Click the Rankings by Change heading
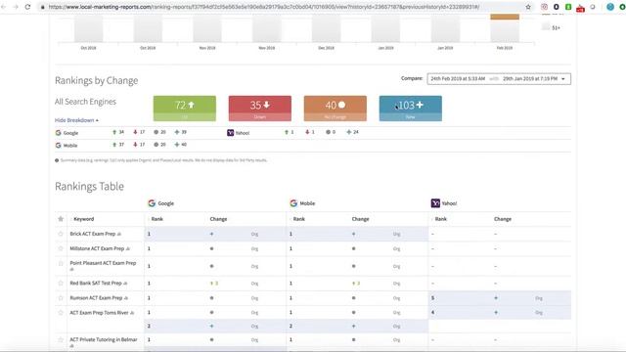Viewport: 626px width, 352px height. [x=96, y=80]
